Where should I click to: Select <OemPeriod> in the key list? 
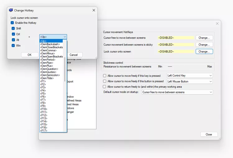(x=51, y=60)
